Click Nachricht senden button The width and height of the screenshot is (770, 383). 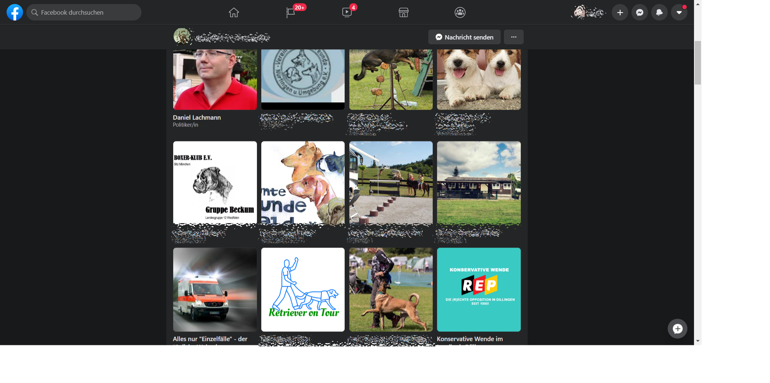click(x=464, y=37)
